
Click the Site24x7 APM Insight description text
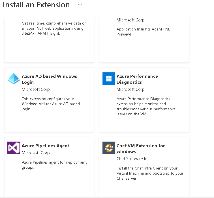(x=54, y=28)
